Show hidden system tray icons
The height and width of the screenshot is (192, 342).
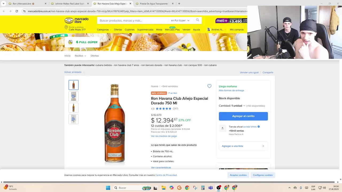click(x=289, y=188)
